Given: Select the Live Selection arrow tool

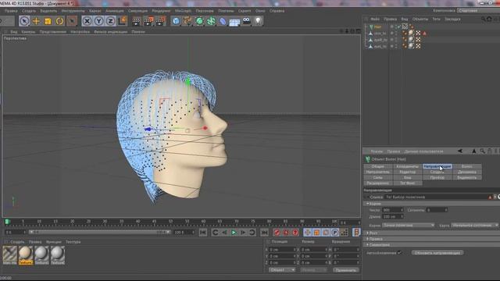Looking at the screenshot, I should [24, 21].
